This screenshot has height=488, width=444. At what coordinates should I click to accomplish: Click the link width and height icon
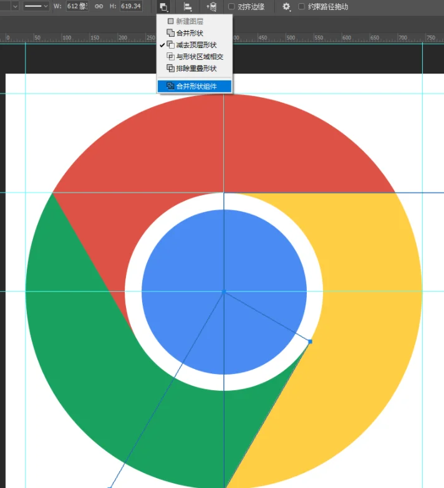[99, 6]
